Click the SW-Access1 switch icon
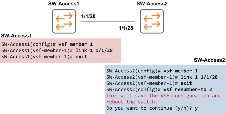The height and width of the screenshot is (114, 226). [64, 21]
